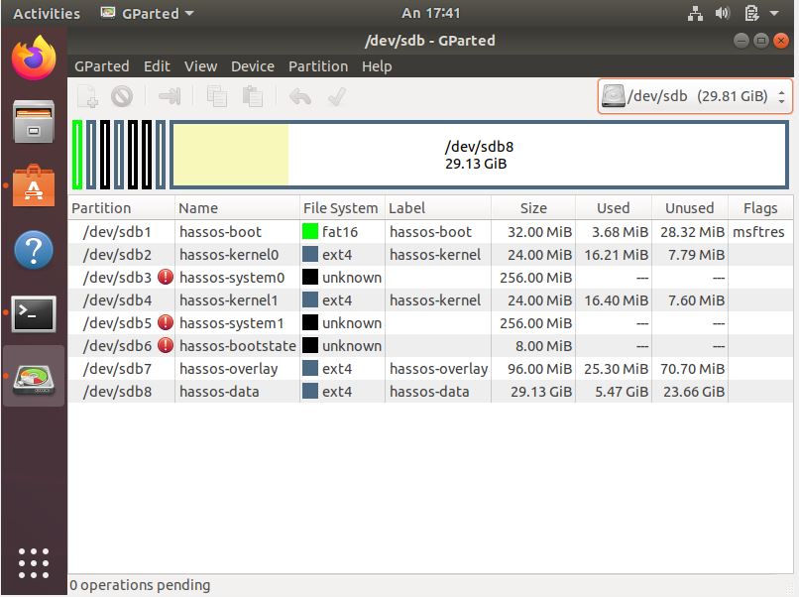Viewport: 799px width, 597px height.
Task: Click the Delete partition toolbar icon
Action: coord(122,96)
